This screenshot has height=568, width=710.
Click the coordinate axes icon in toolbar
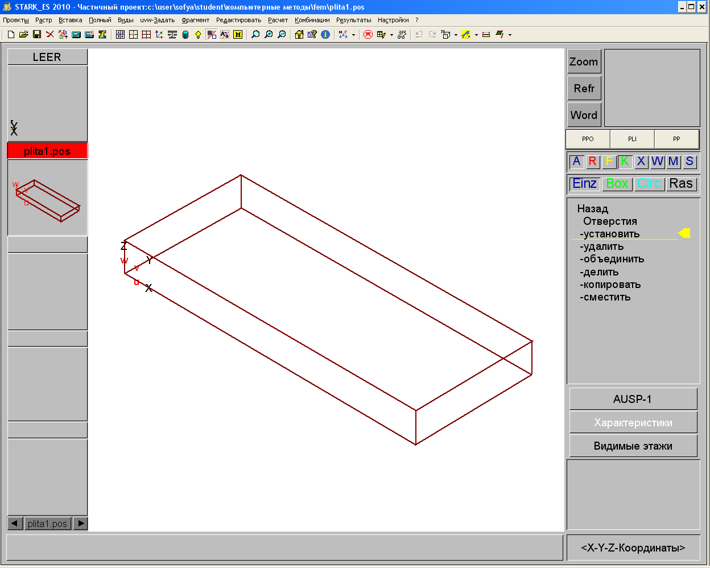tap(159, 35)
